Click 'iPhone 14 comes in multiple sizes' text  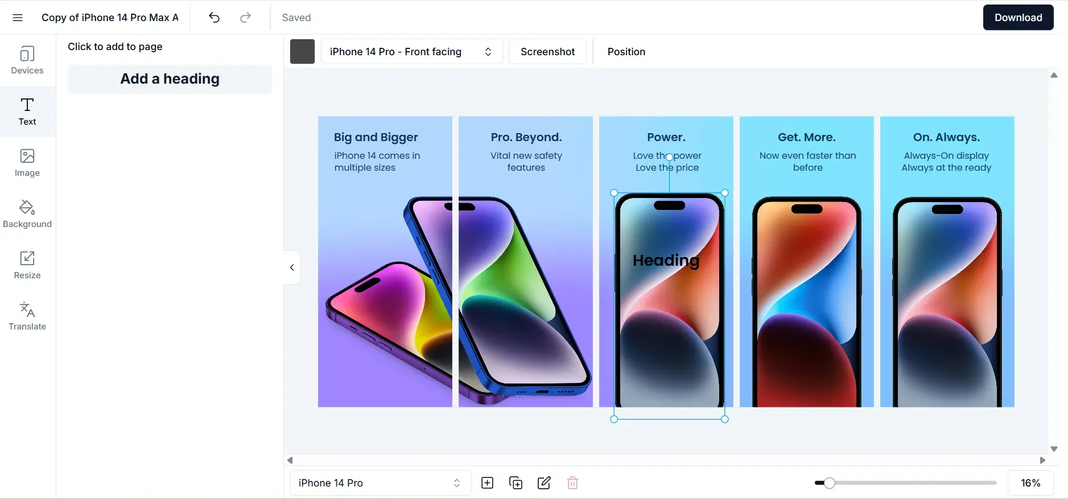point(377,162)
